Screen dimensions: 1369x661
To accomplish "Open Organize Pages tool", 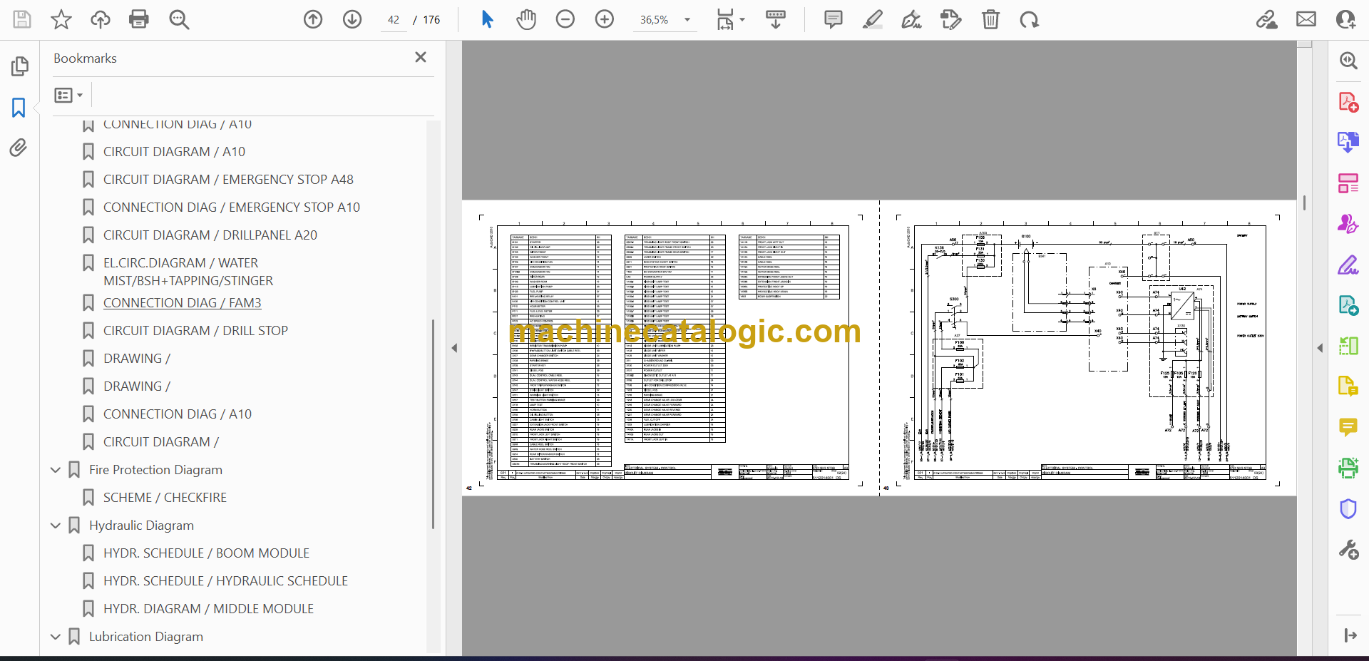I will tap(1348, 183).
